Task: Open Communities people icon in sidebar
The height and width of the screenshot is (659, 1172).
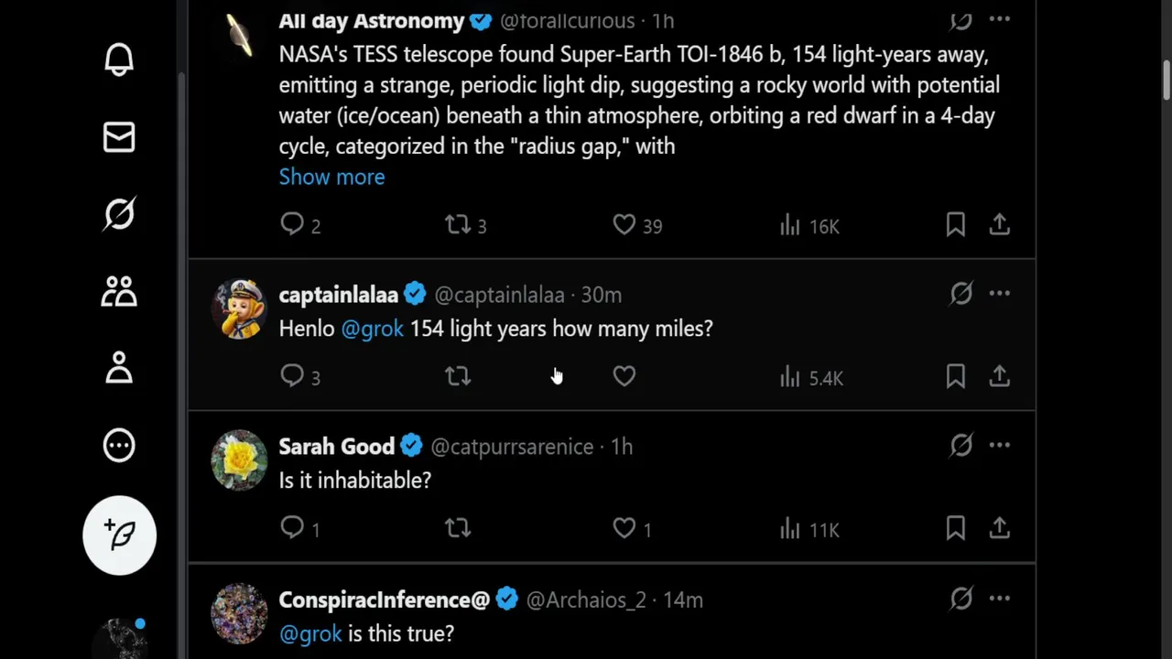Action: coord(119,291)
